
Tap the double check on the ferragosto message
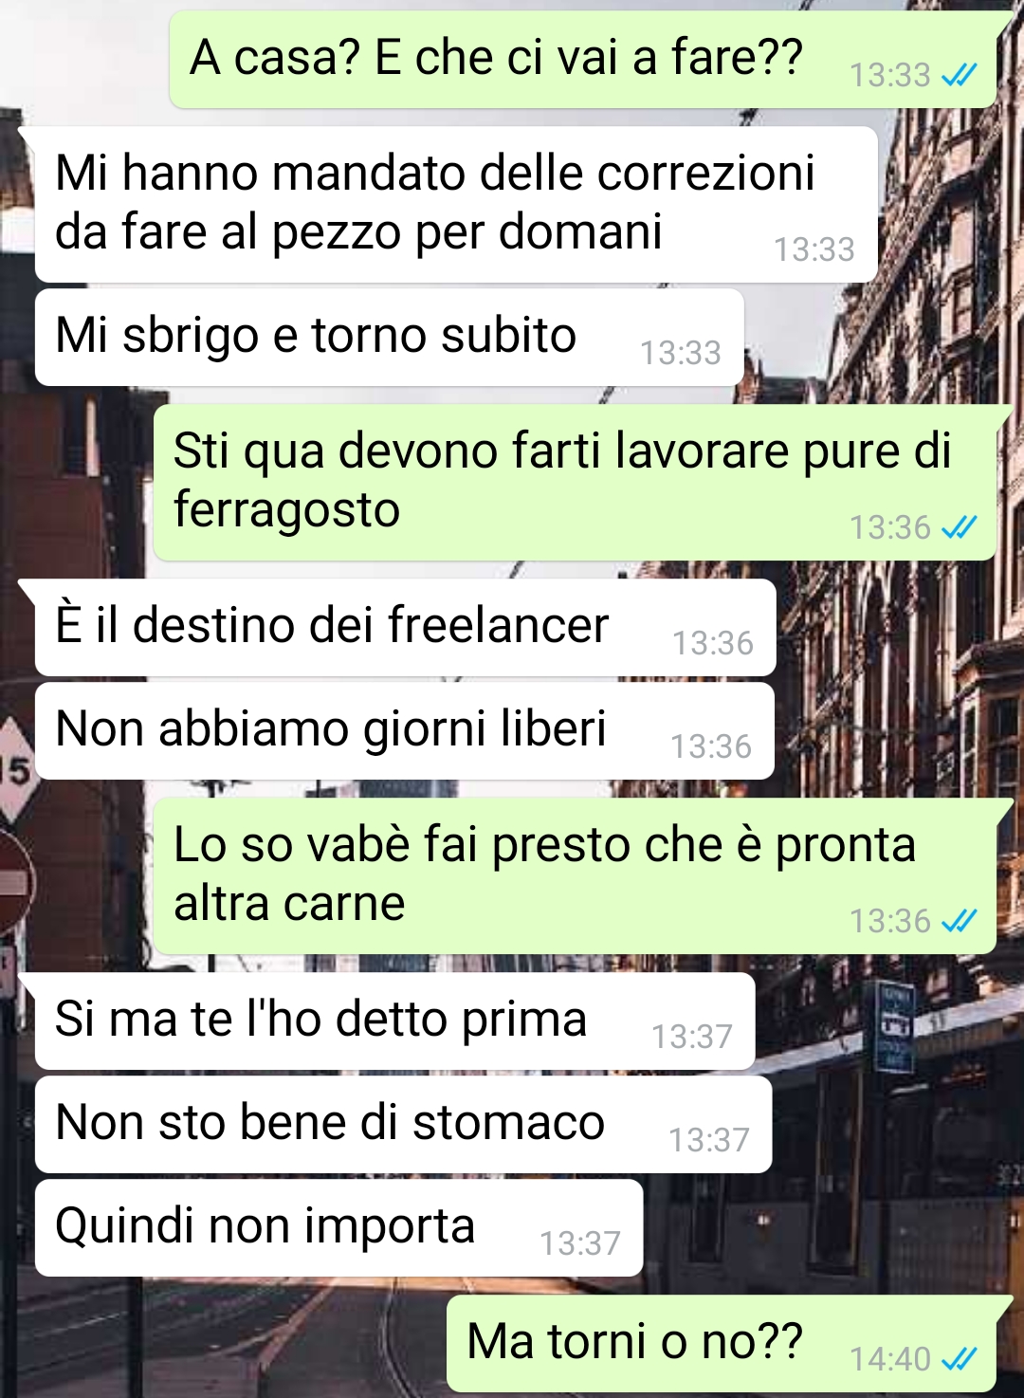959,527
